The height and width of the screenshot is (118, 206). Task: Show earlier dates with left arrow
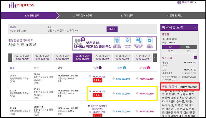[10, 57]
